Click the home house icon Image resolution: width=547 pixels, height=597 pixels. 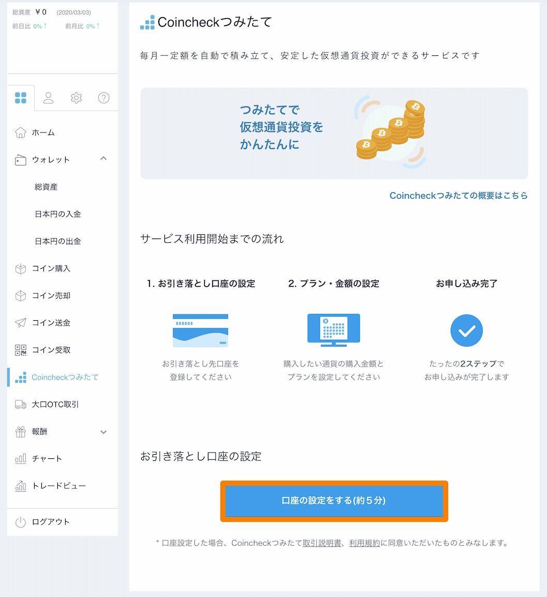[x=21, y=132]
